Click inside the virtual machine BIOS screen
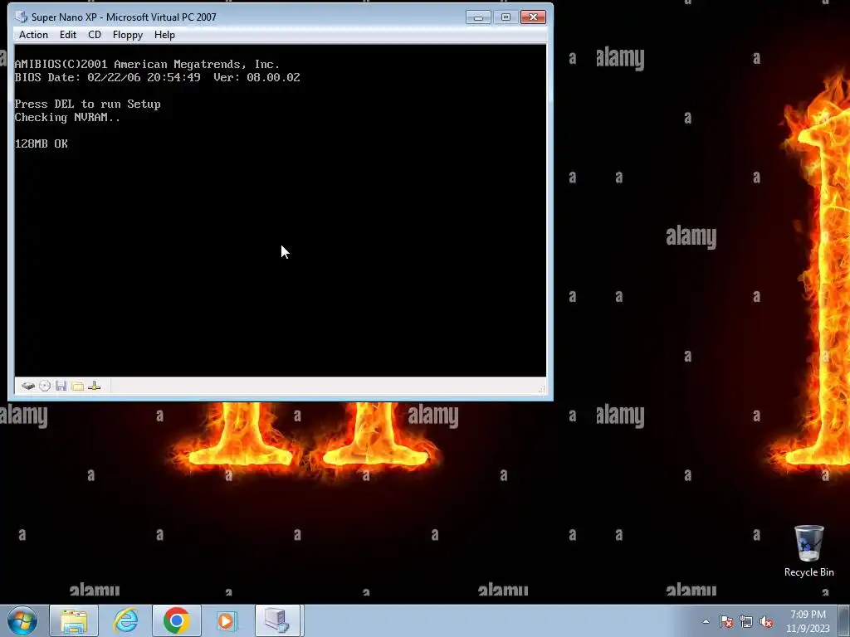Viewport: 850px width, 637px height. pyautogui.click(x=281, y=210)
